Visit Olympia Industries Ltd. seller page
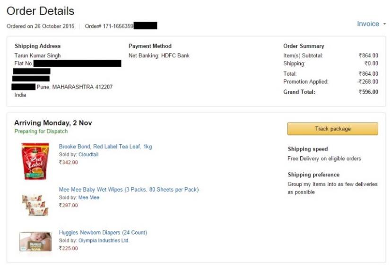Image resolution: width=391 pixels, height=265 pixels. 104,240
